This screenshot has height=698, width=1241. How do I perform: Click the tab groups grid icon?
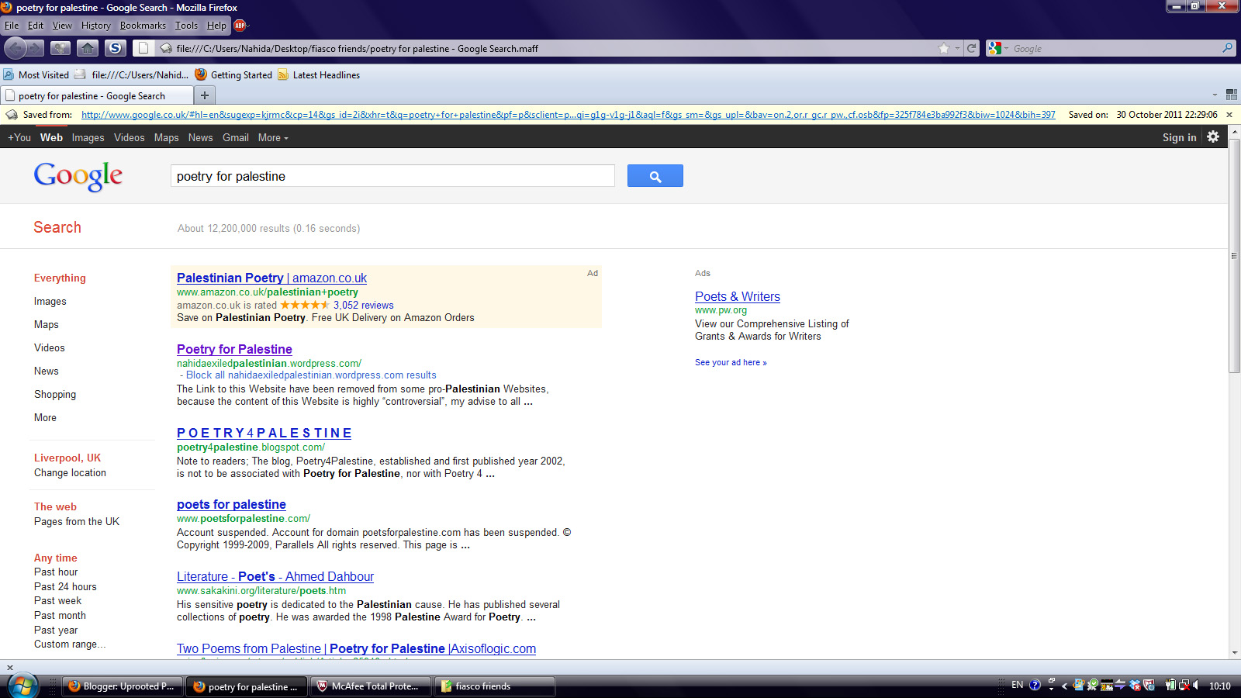1231,95
